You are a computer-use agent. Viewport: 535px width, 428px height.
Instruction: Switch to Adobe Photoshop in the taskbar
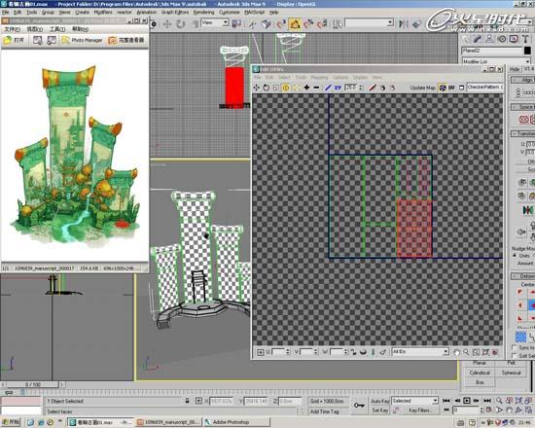236,422
